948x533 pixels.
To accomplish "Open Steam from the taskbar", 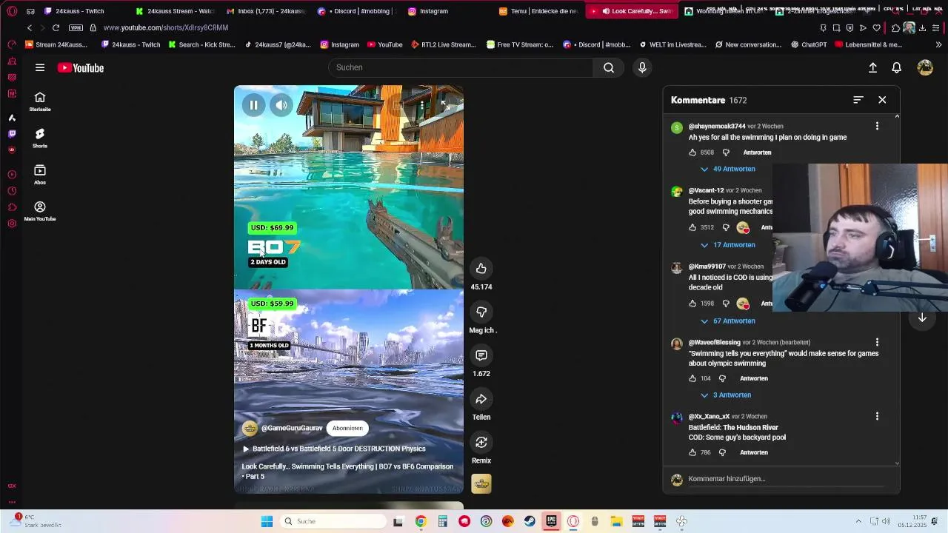I will [530, 521].
